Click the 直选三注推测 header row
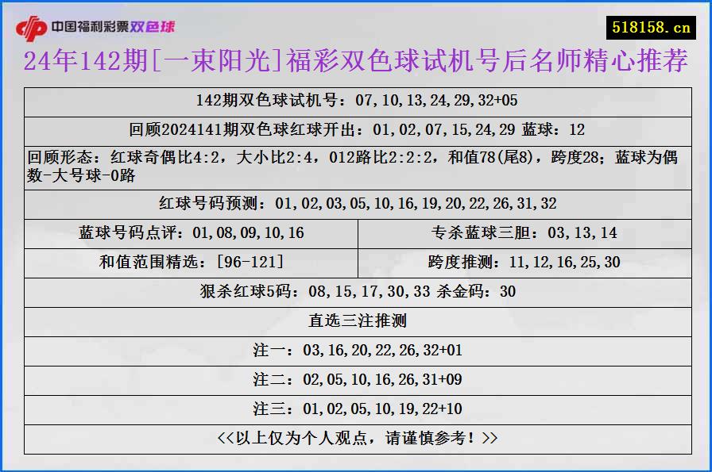This screenshot has height=472, width=712. [356, 320]
